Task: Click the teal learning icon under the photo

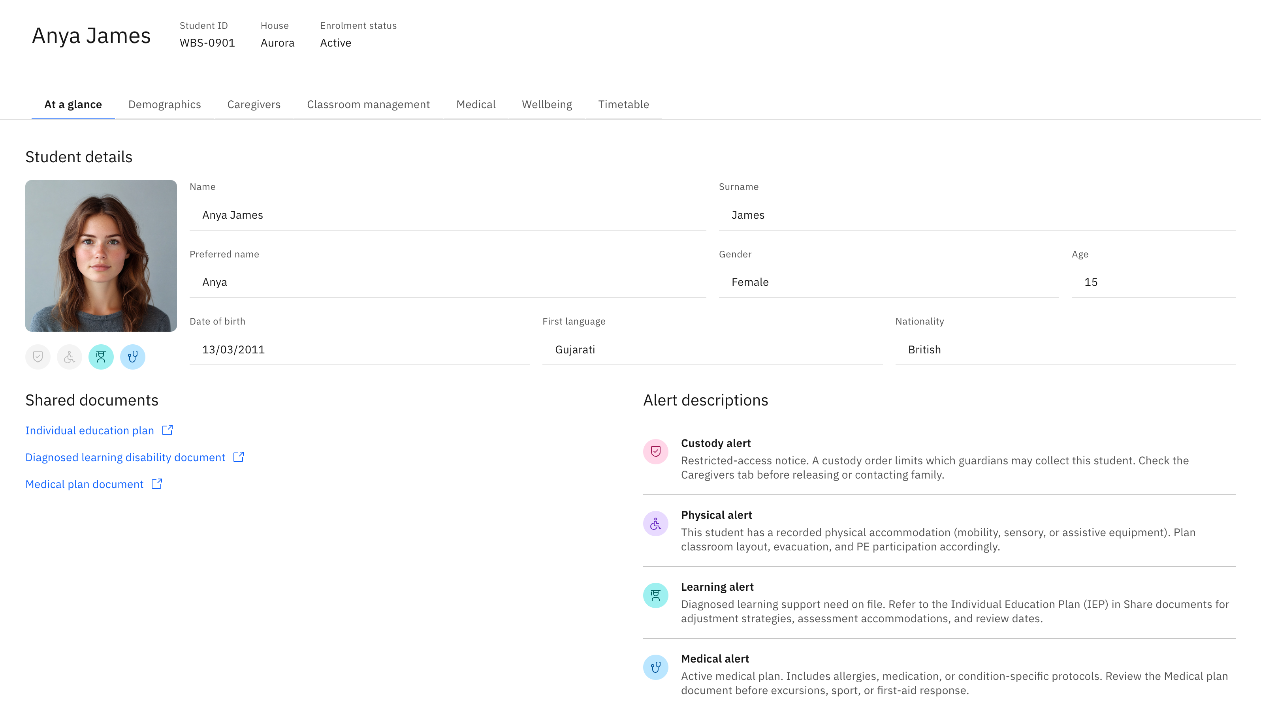Action: 101,357
